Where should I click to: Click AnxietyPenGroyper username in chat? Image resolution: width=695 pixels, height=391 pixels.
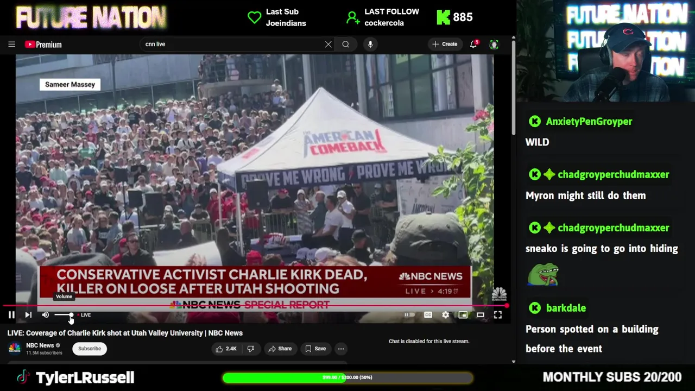589,122
